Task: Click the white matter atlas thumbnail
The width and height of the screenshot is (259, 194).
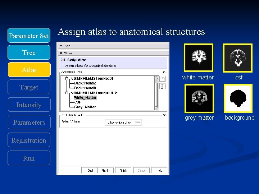Action: [x=199, y=58]
